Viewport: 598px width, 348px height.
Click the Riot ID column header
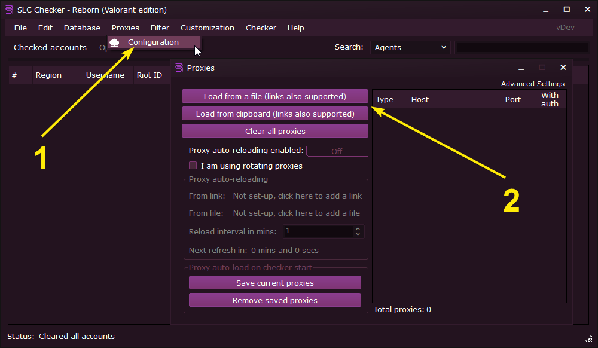(152, 75)
